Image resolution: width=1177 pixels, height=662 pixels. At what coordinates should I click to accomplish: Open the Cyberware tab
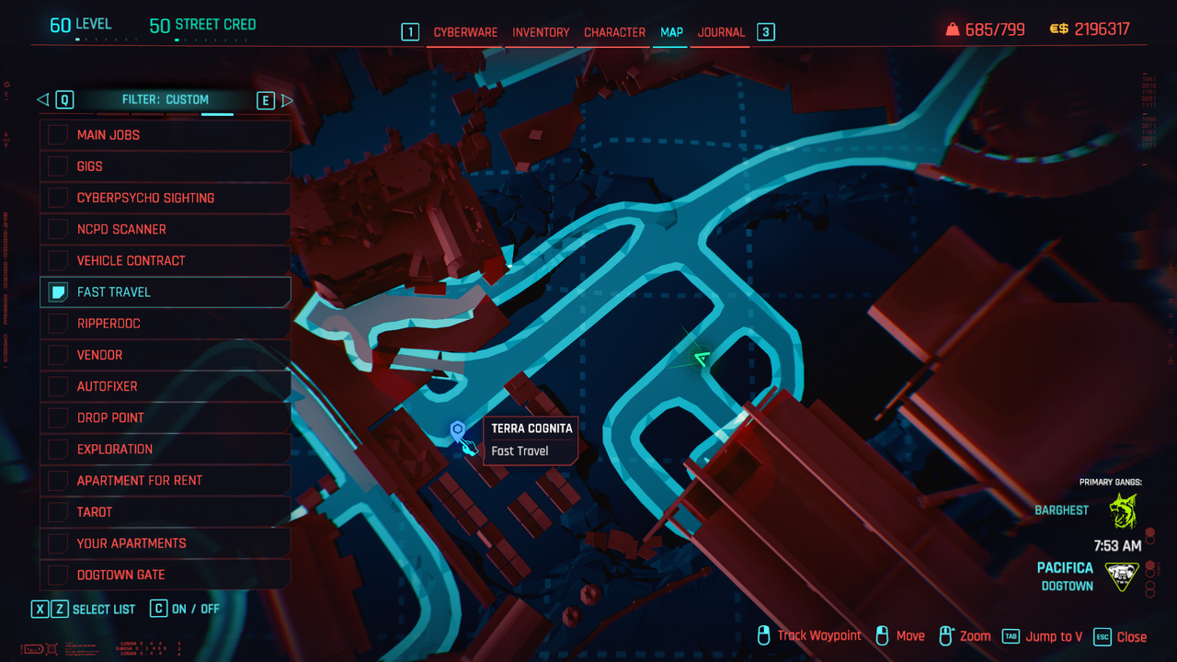click(465, 32)
